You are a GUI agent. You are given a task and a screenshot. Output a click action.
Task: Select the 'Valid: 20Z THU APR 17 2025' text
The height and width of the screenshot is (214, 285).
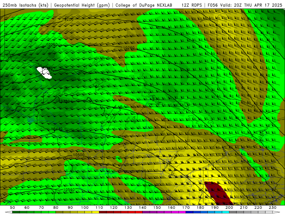pyautogui.click(x=251, y=5)
